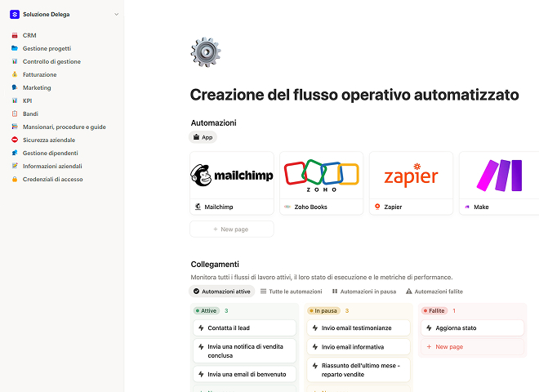
Task: Click the In pausa status group label
Action: pos(324,310)
